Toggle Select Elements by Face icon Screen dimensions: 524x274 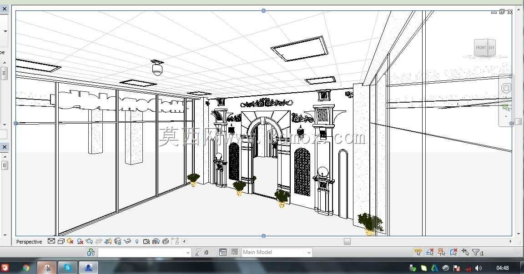[453, 252]
